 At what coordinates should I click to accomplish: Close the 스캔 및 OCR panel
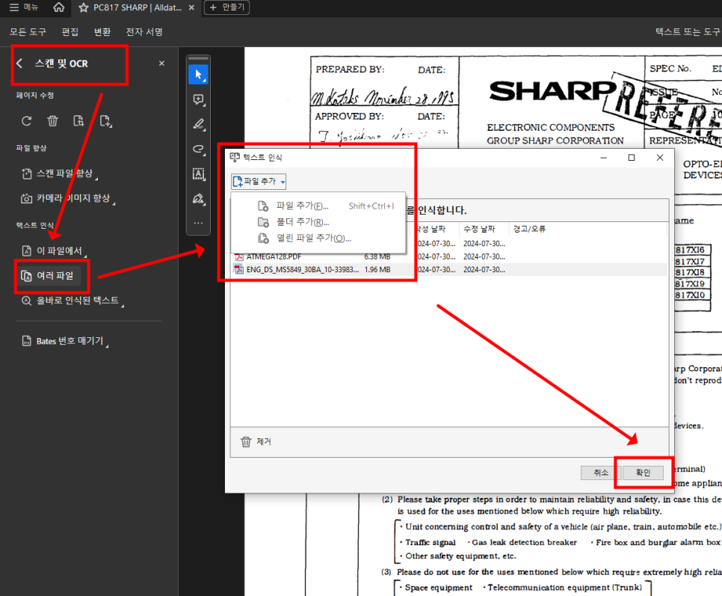[x=161, y=63]
